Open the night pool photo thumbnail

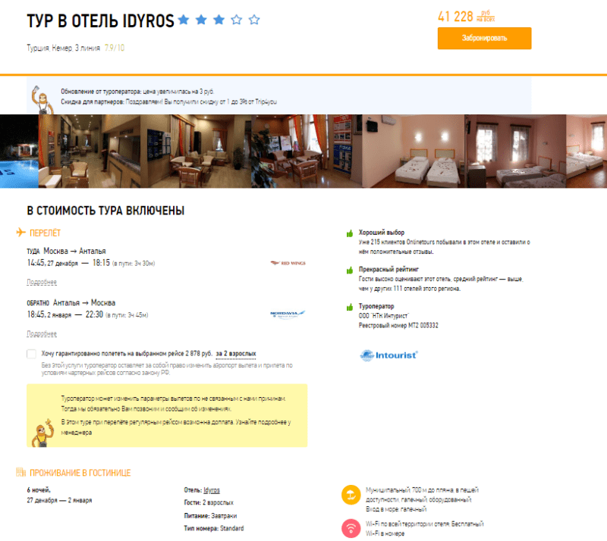click(x=19, y=152)
